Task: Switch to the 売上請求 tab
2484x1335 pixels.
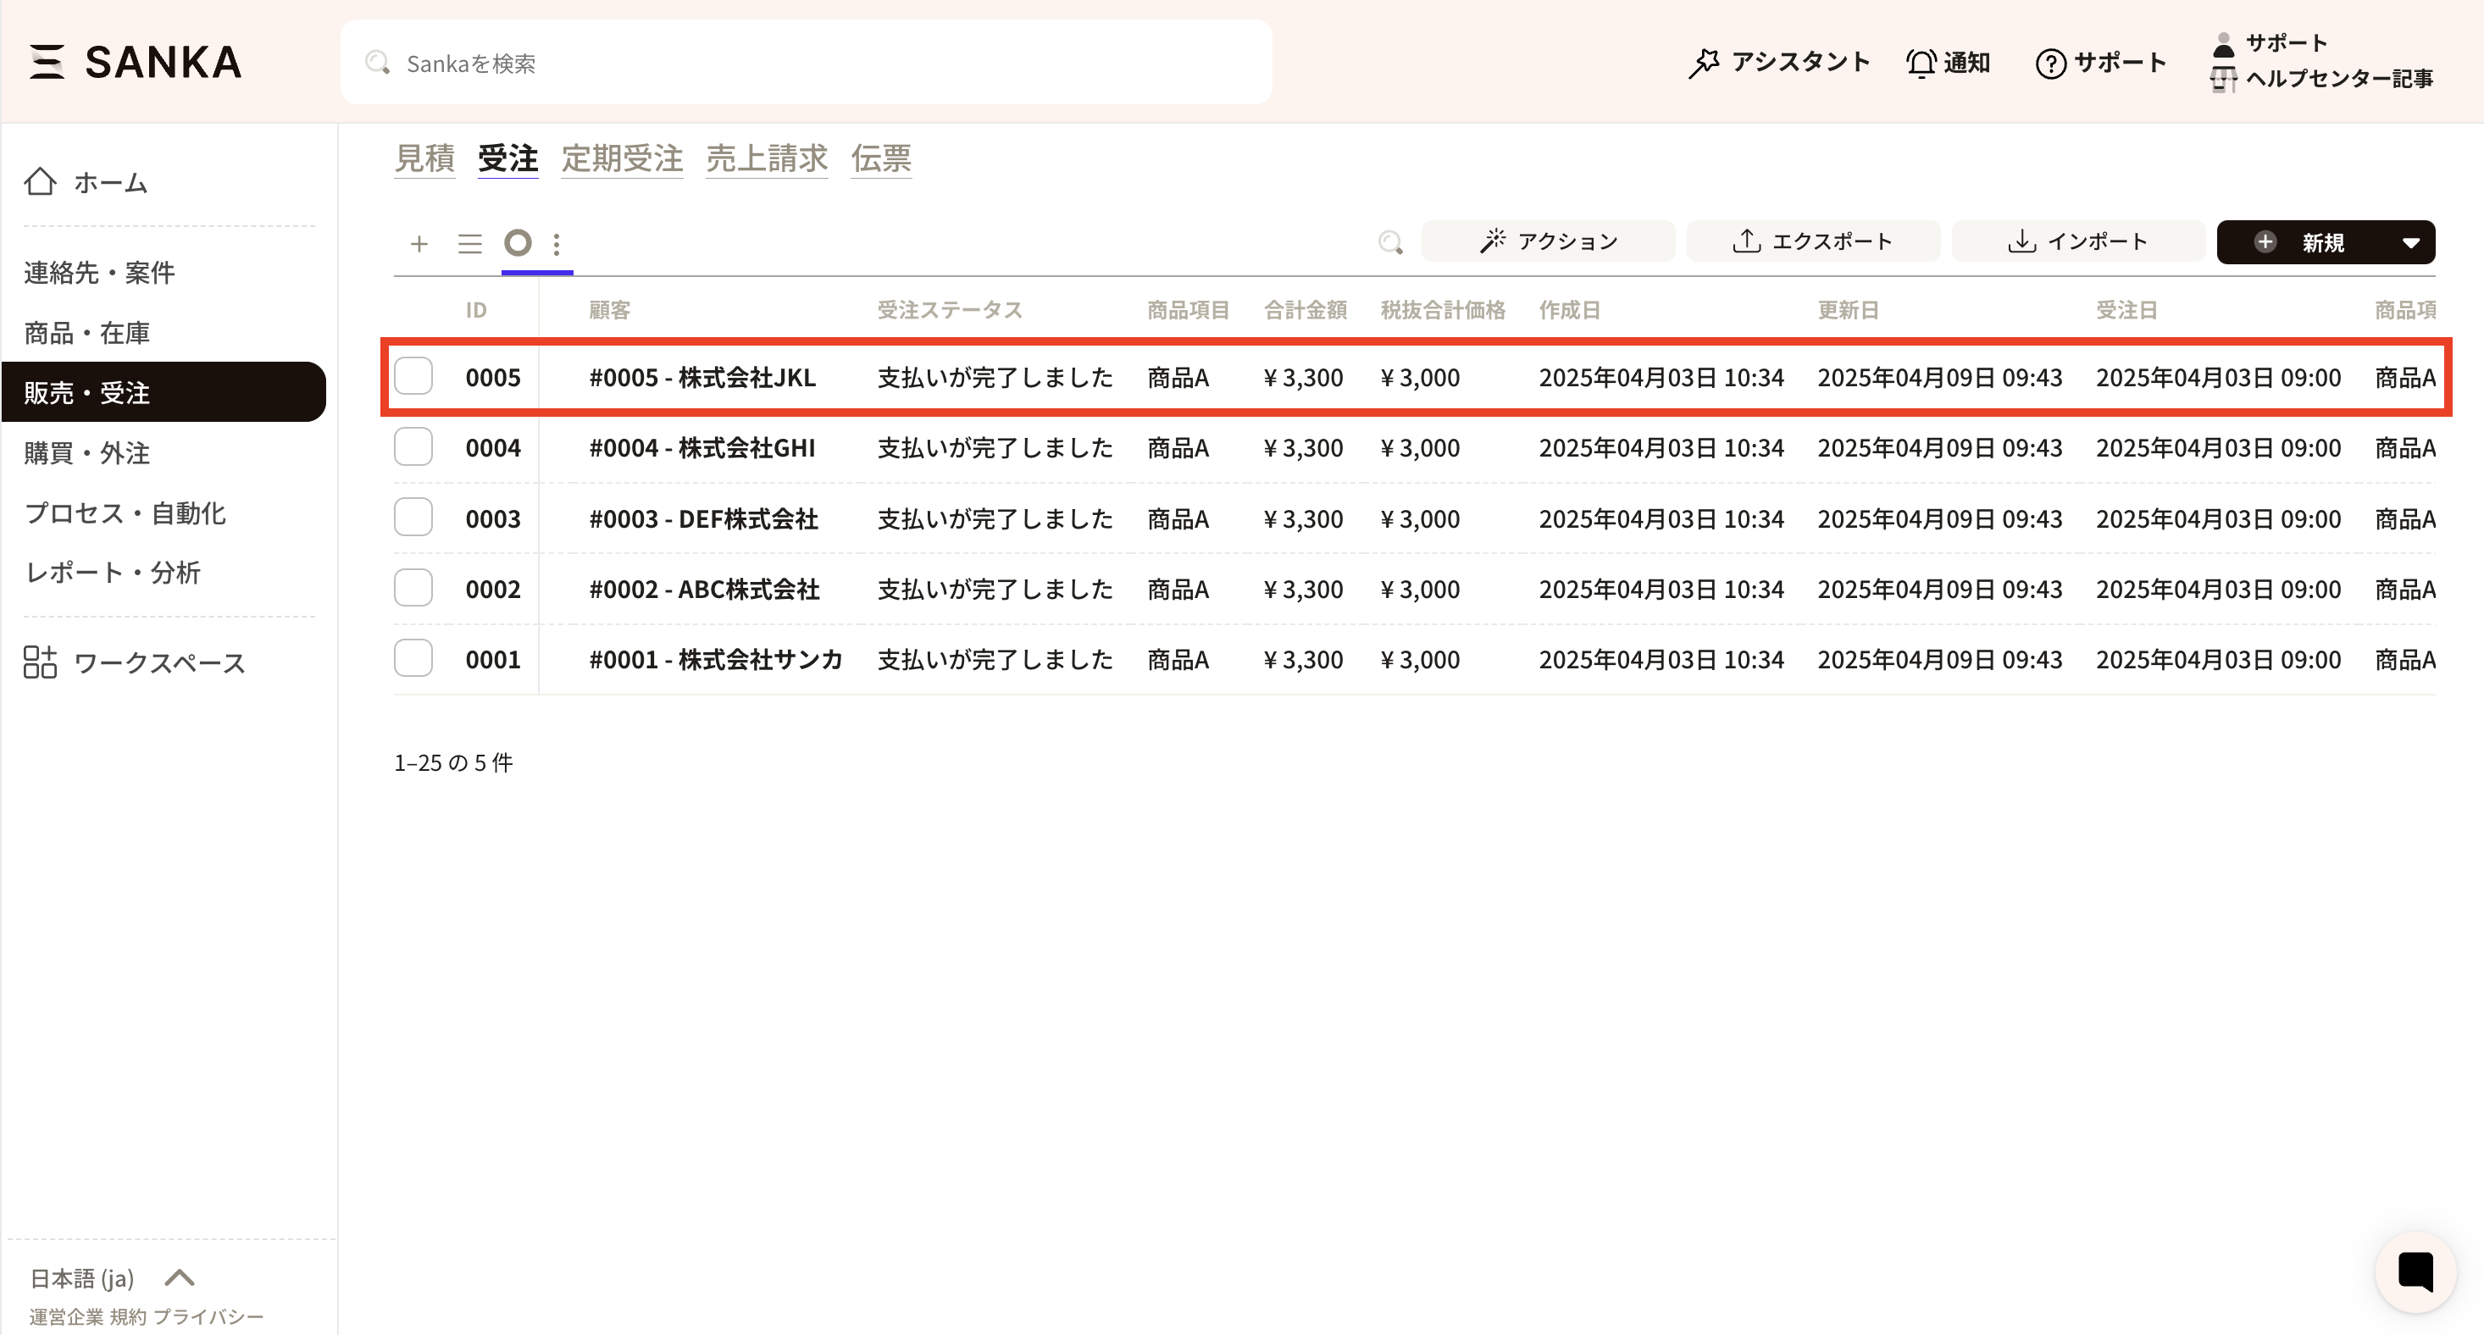Action: point(767,158)
